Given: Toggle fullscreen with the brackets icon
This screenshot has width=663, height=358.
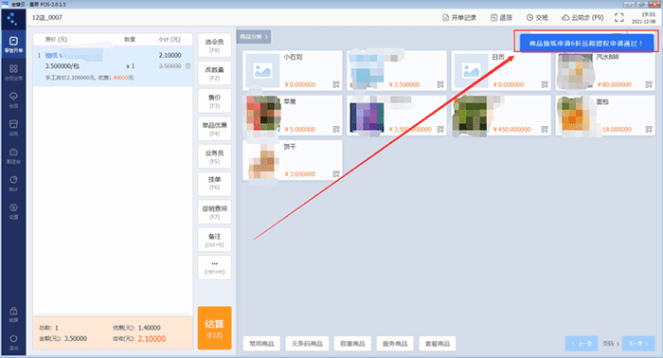Looking at the screenshot, I should 619,17.
